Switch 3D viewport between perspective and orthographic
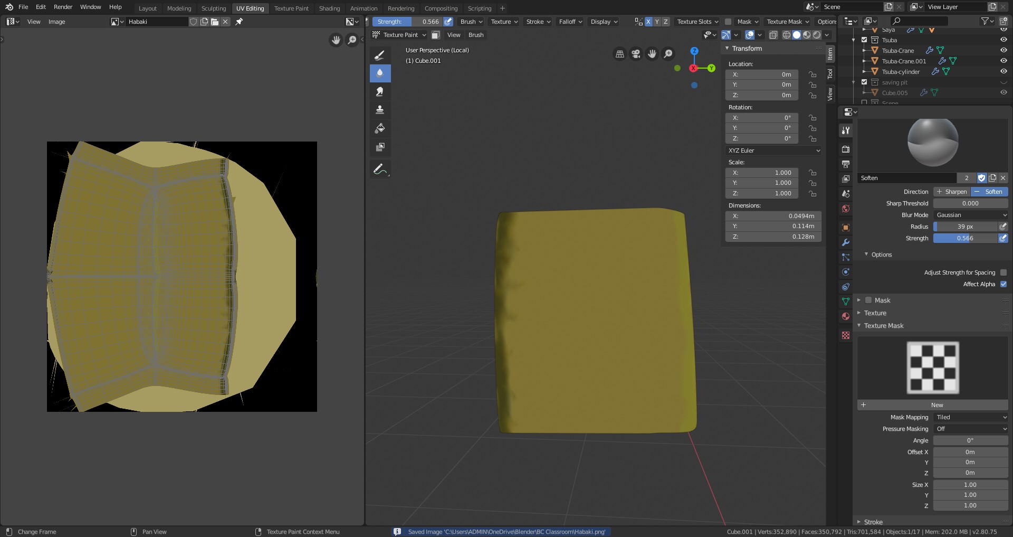This screenshot has width=1013, height=537. (620, 54)
